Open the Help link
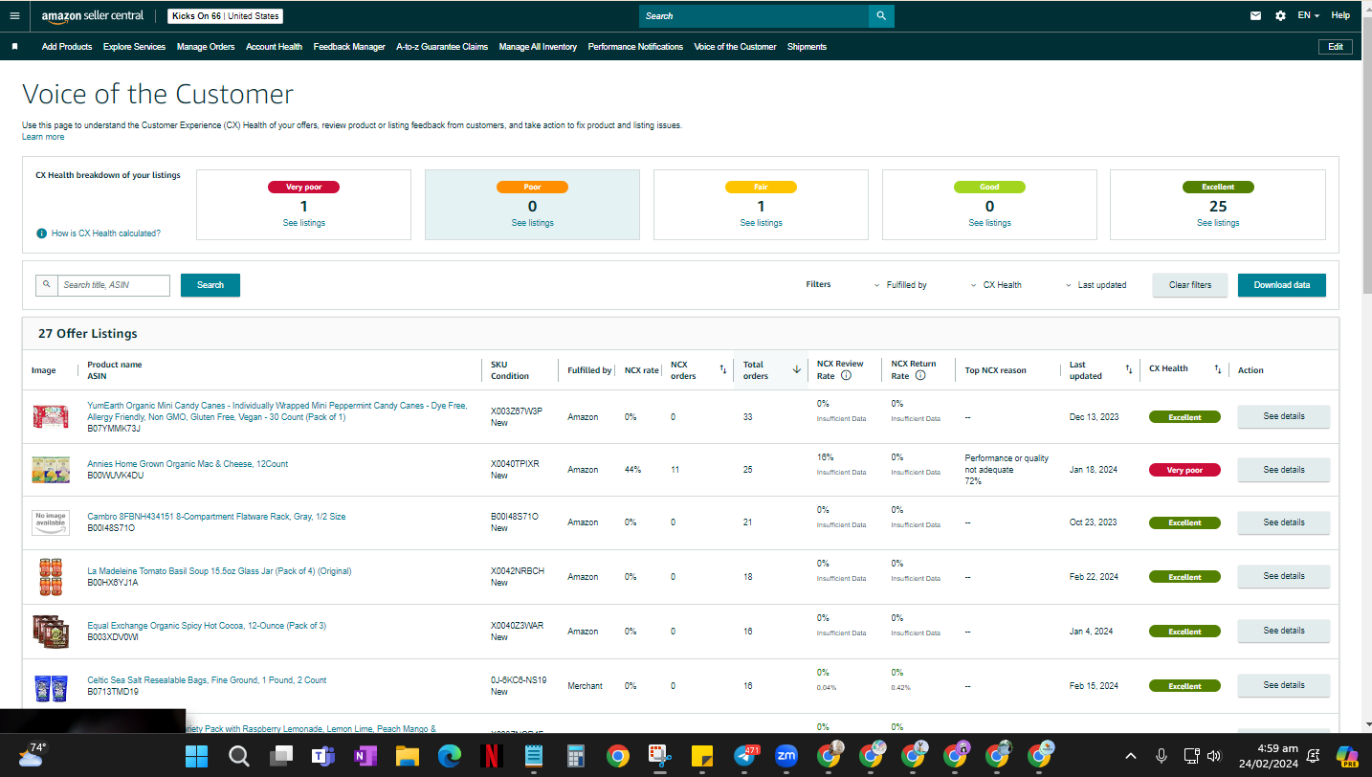 (1340, 15)
